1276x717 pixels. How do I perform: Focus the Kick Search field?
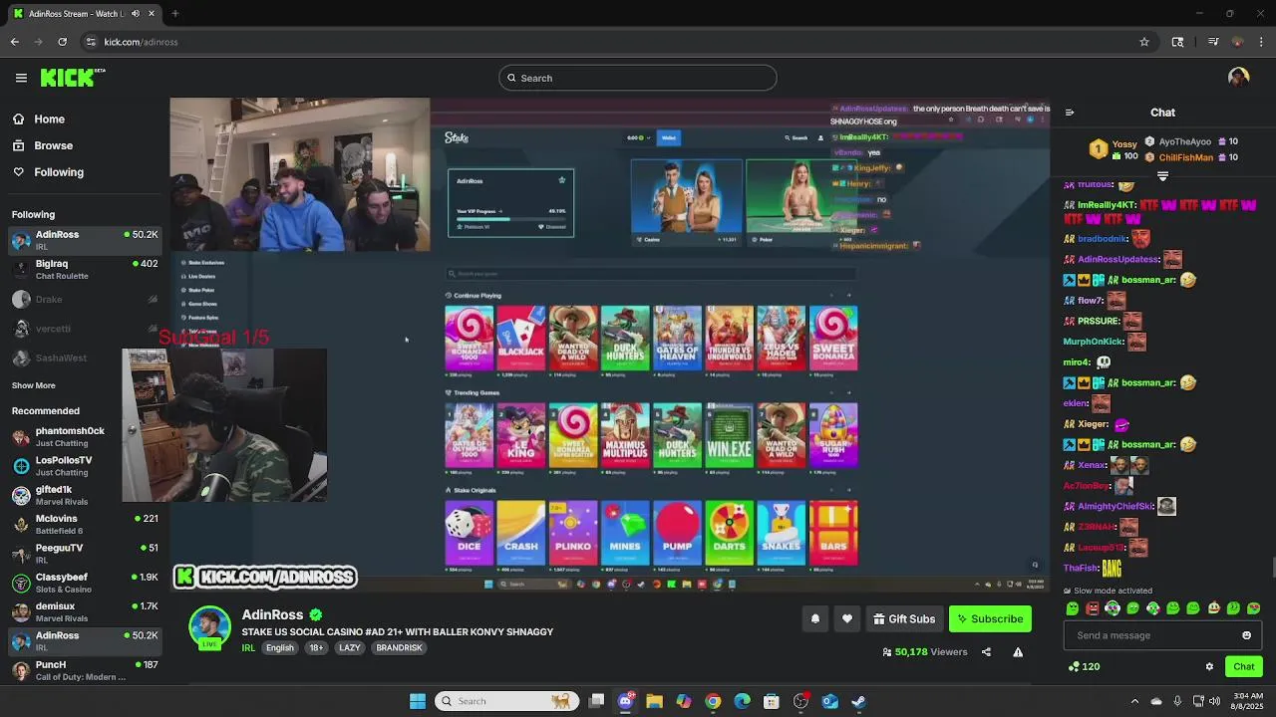(x=638, y=78)
